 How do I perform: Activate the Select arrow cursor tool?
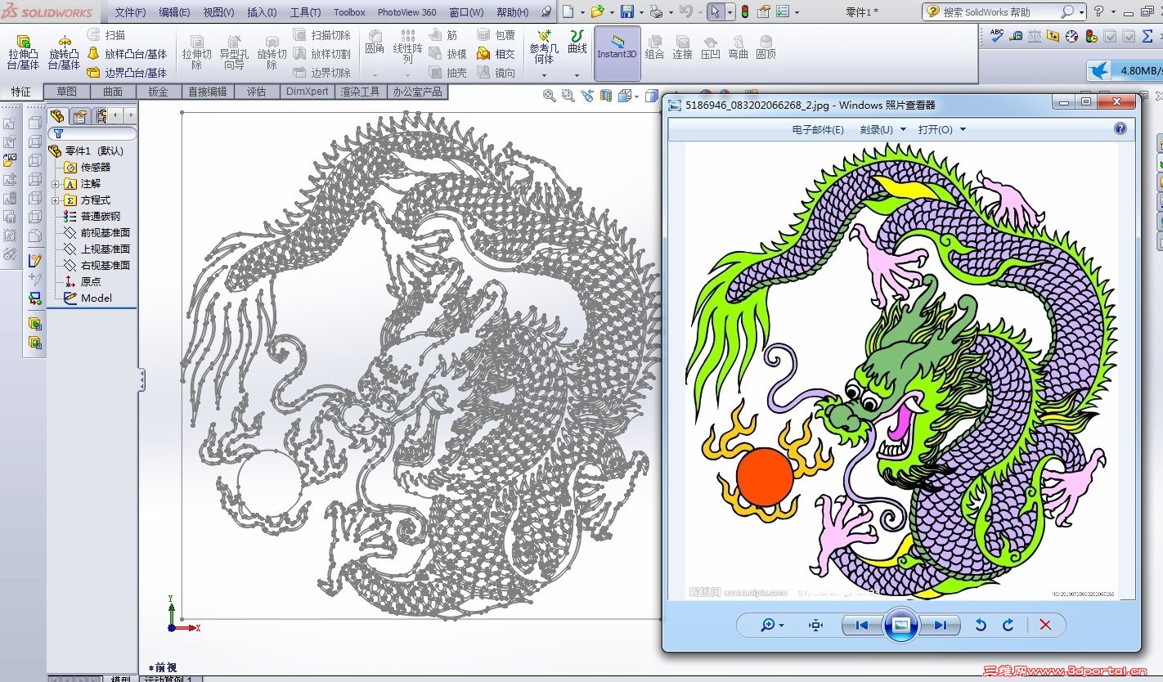coord(715,11)
